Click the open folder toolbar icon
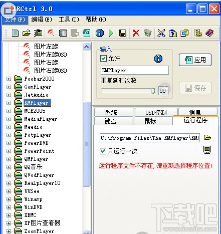 coord(27,33)
